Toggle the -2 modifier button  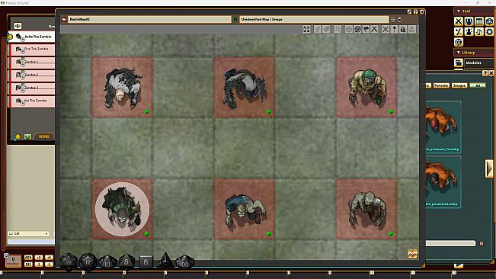tap(39, 264)
